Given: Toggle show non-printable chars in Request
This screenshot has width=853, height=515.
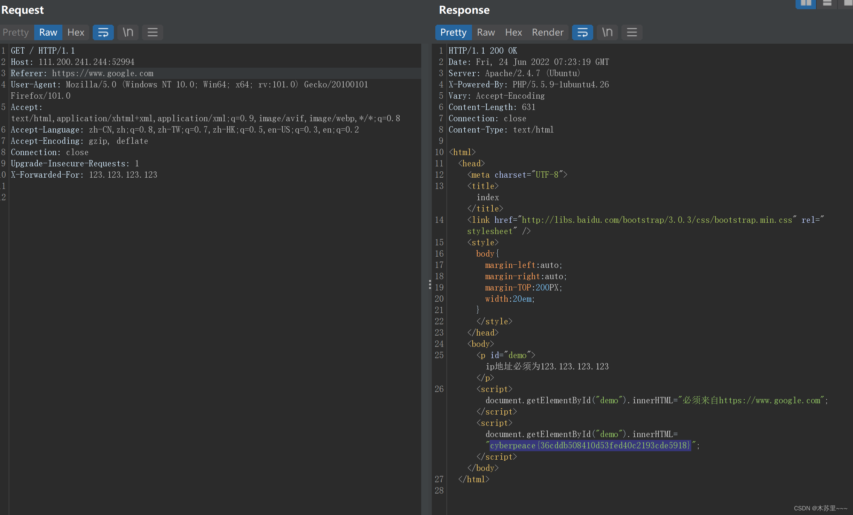Looking at the screenshot, I should pos(128,32).
